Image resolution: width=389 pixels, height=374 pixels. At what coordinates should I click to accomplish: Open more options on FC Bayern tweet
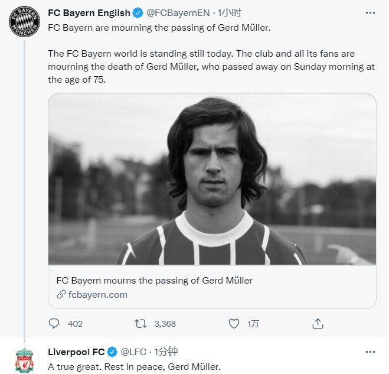pos(370,12)
